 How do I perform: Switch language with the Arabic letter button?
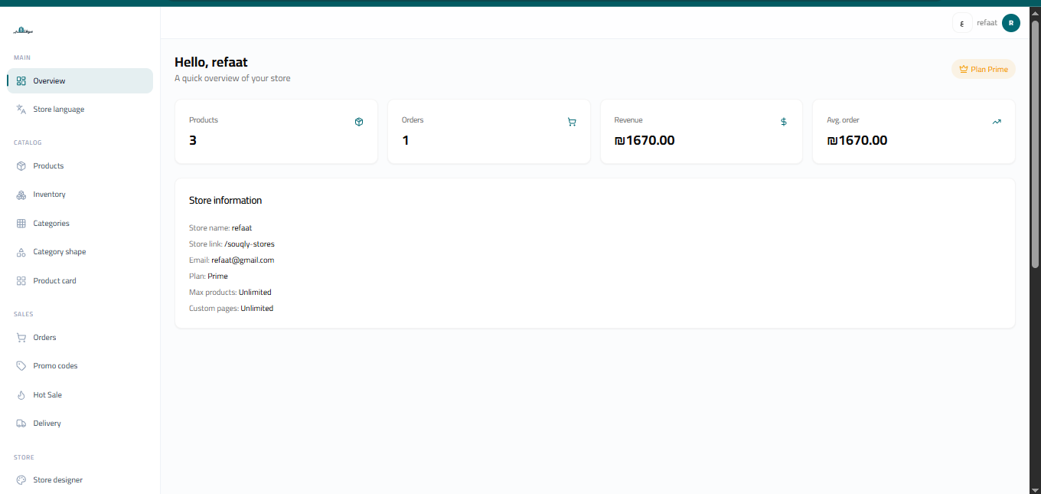(x=962, y=23)
